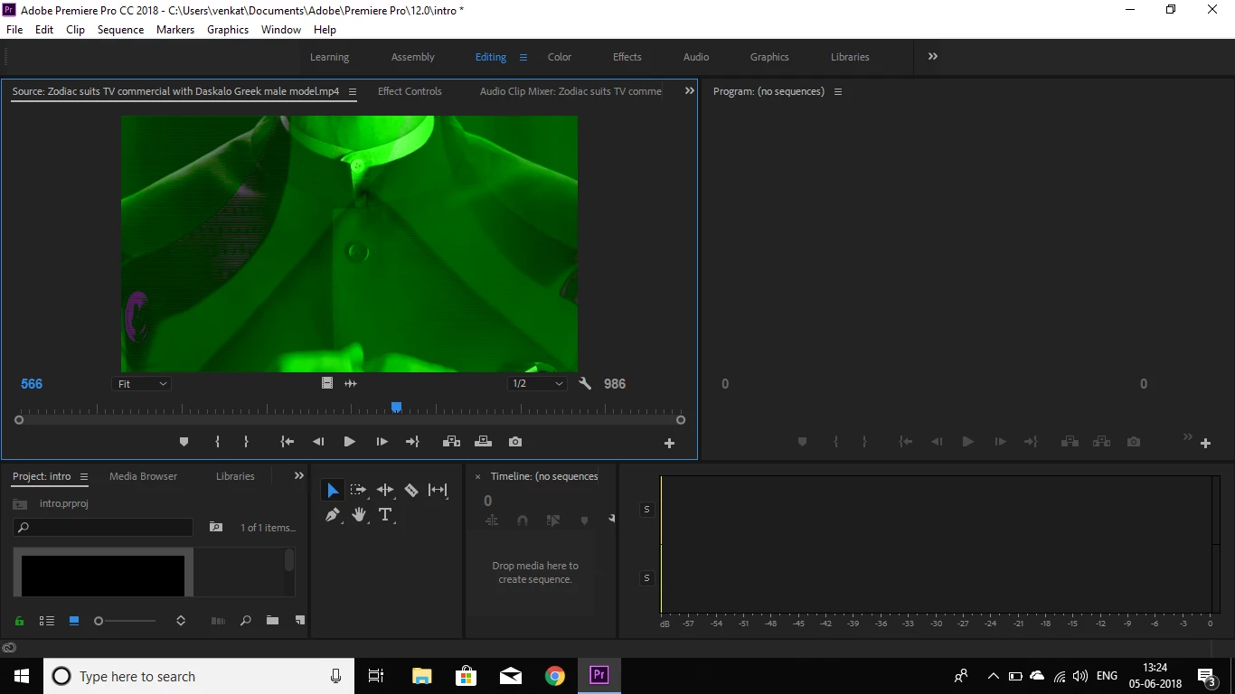Step forward one frame in Source monitor

point(382,442)
